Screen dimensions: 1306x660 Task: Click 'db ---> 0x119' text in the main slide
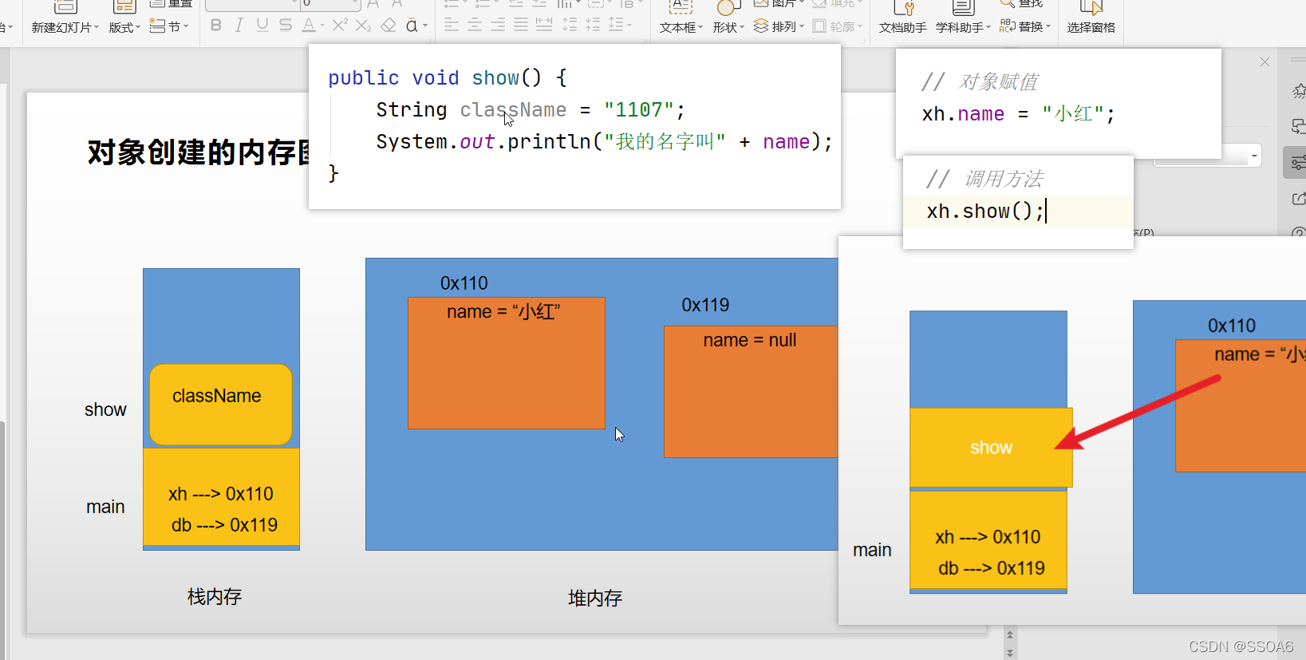pyautogui.click(x=224, y=525)
